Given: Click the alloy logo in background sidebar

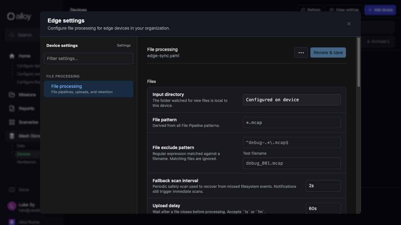Looking at the screenshot, I should point(19,16).
